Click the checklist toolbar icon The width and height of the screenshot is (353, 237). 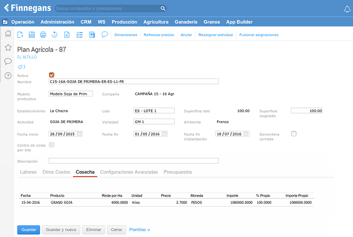coord(79,34)
